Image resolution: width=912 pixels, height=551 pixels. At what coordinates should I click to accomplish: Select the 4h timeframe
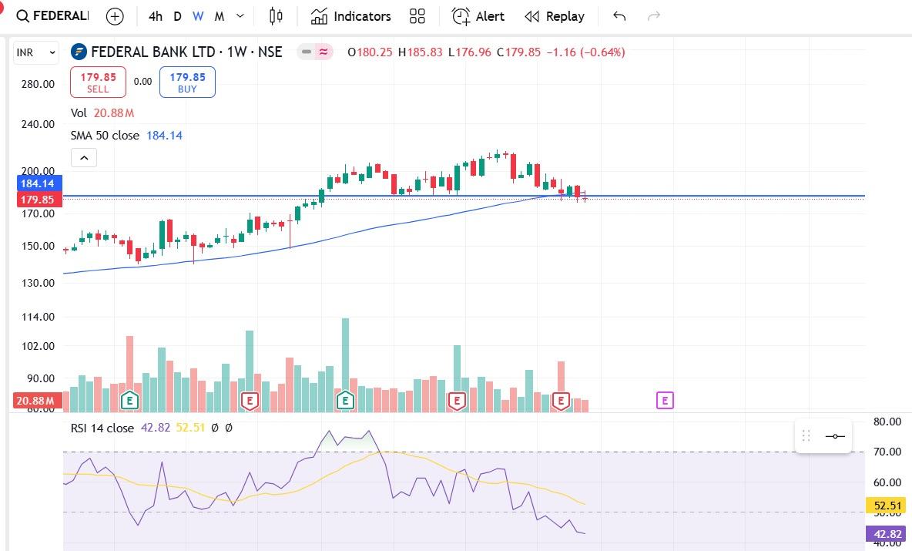156,16
